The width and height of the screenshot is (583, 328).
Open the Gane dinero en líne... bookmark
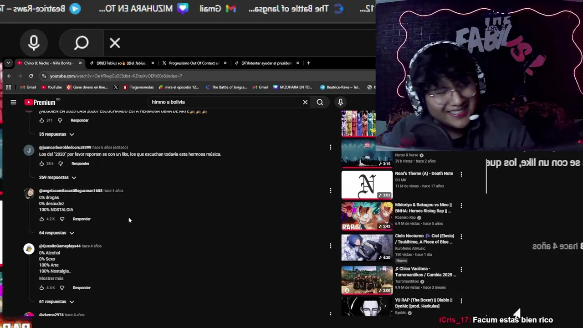pyautogui.click(x=87, y=87)
